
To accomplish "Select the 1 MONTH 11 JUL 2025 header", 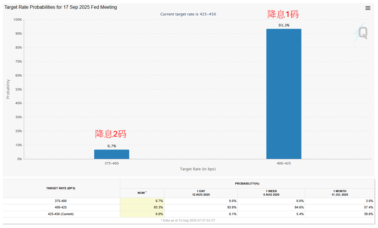I will (x=339, y=193).
